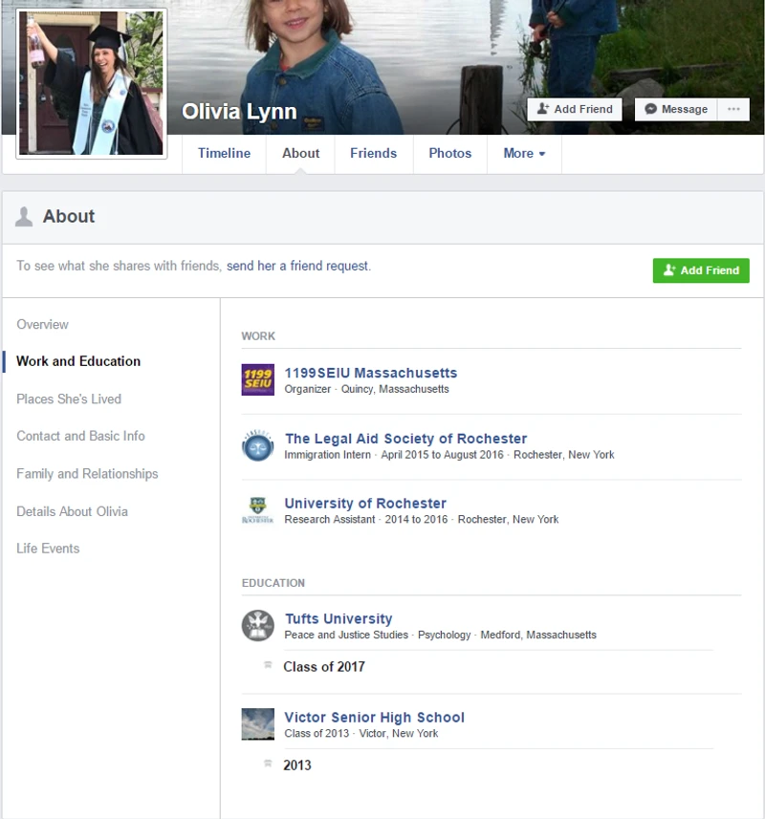Click 'Organizer · Quincy, Massachusetts' text
The image size is (765, 819).
tap(366, 389)
